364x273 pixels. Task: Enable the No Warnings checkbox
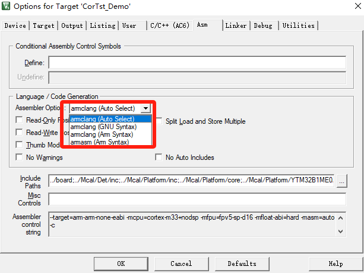[20, 158]
